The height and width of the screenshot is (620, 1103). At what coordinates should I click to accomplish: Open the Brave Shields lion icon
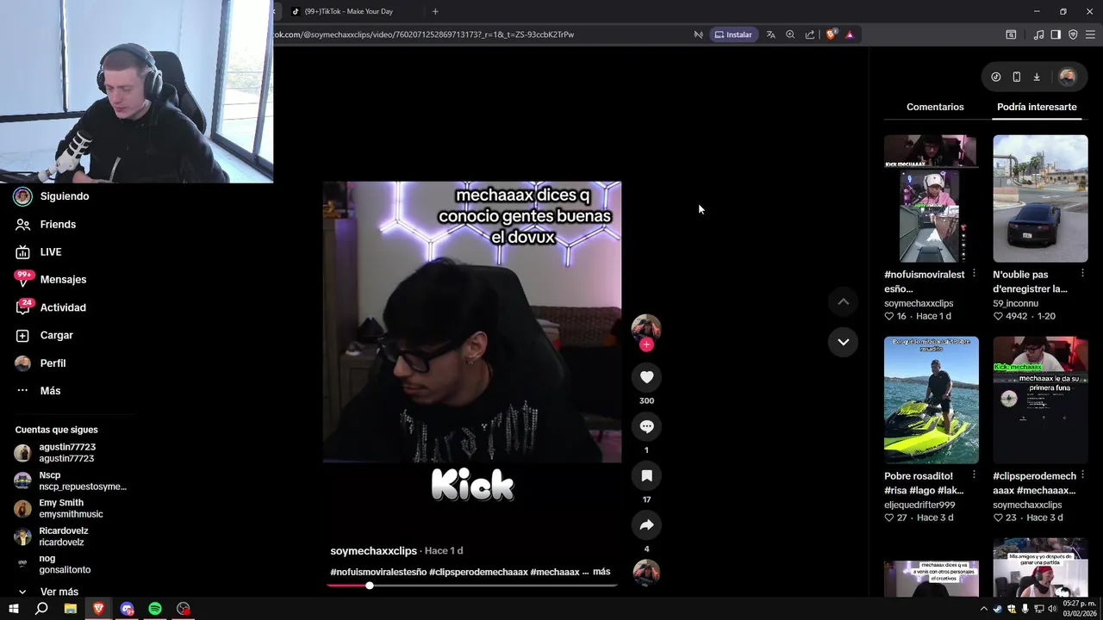(831, 34)
